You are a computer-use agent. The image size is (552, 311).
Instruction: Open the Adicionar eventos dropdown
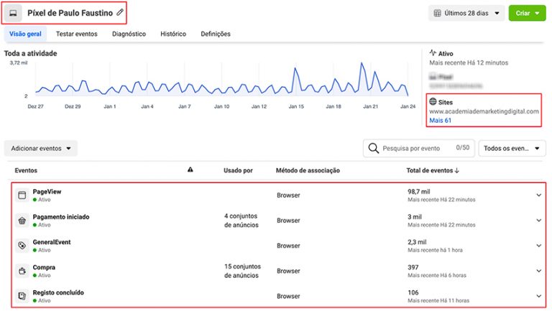pos(41,149)
